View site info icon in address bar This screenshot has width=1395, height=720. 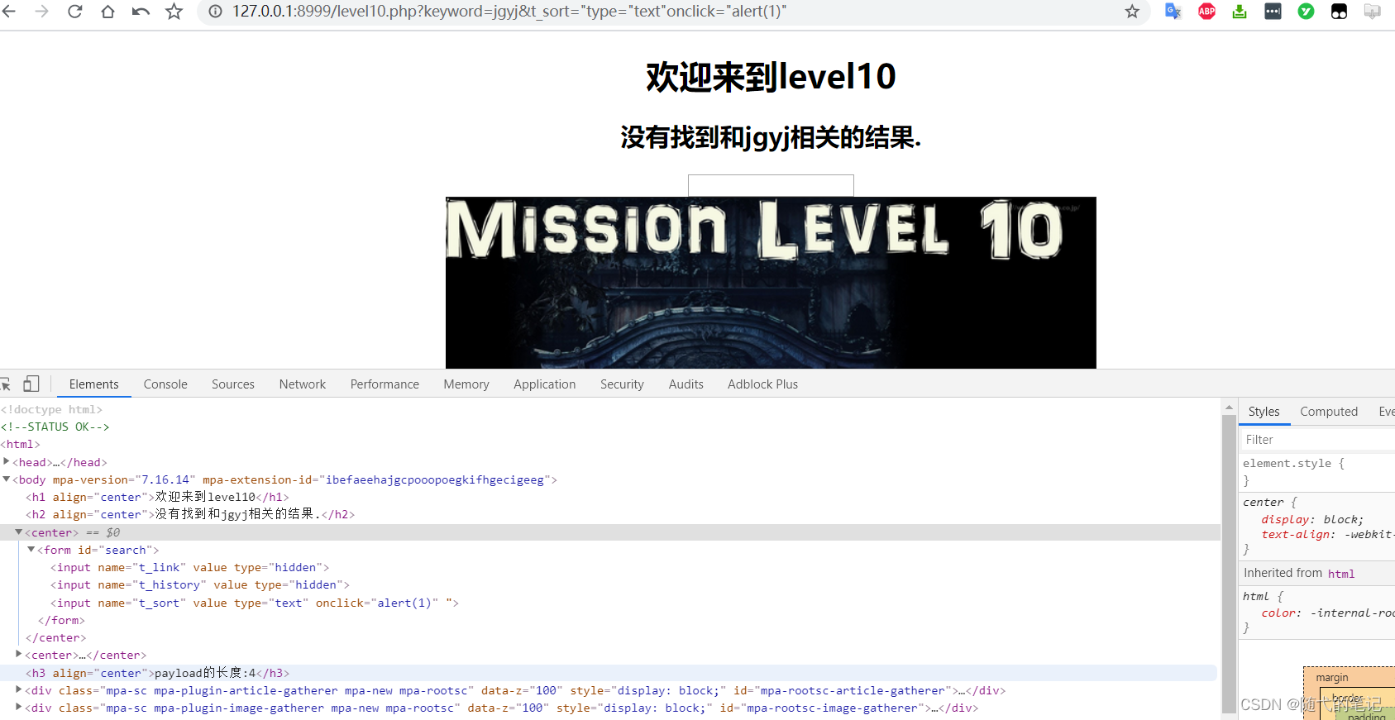215,12
